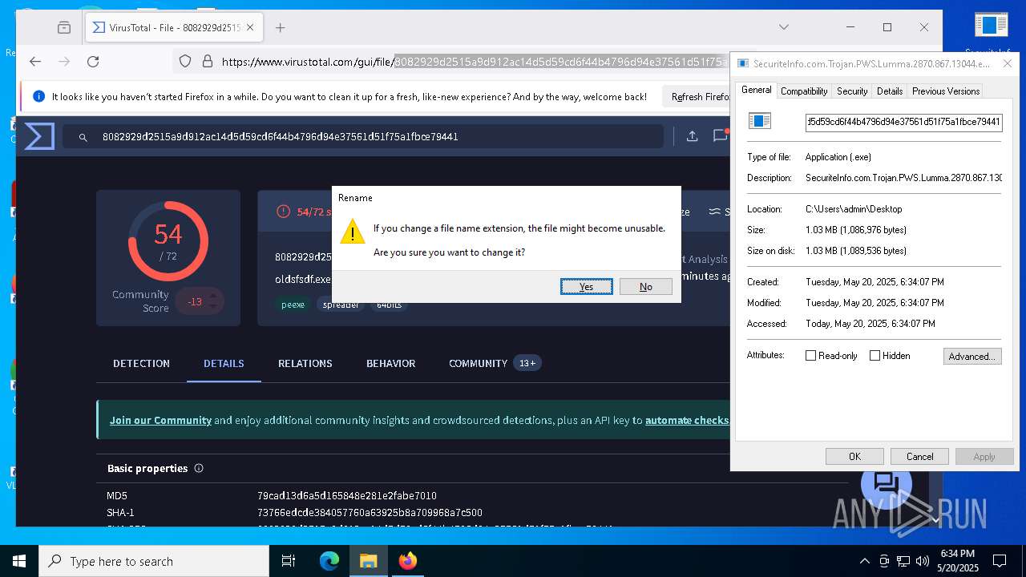Close the Properties window

pos(1008,63)
